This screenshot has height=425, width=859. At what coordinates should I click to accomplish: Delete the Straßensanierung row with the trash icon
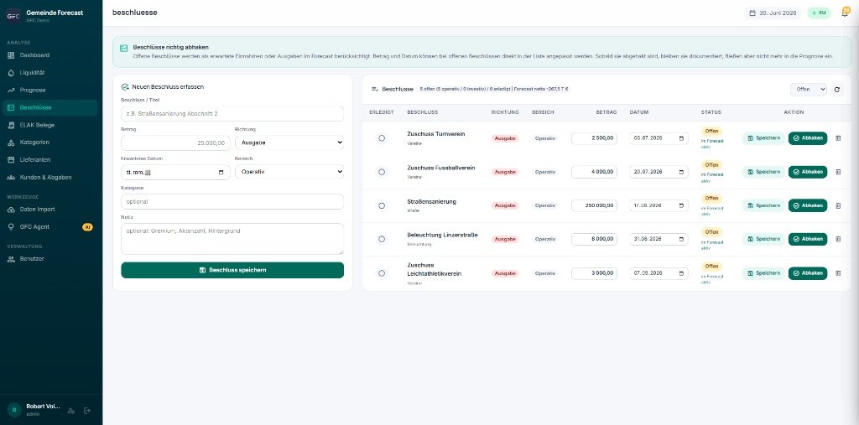click(838, 206)
